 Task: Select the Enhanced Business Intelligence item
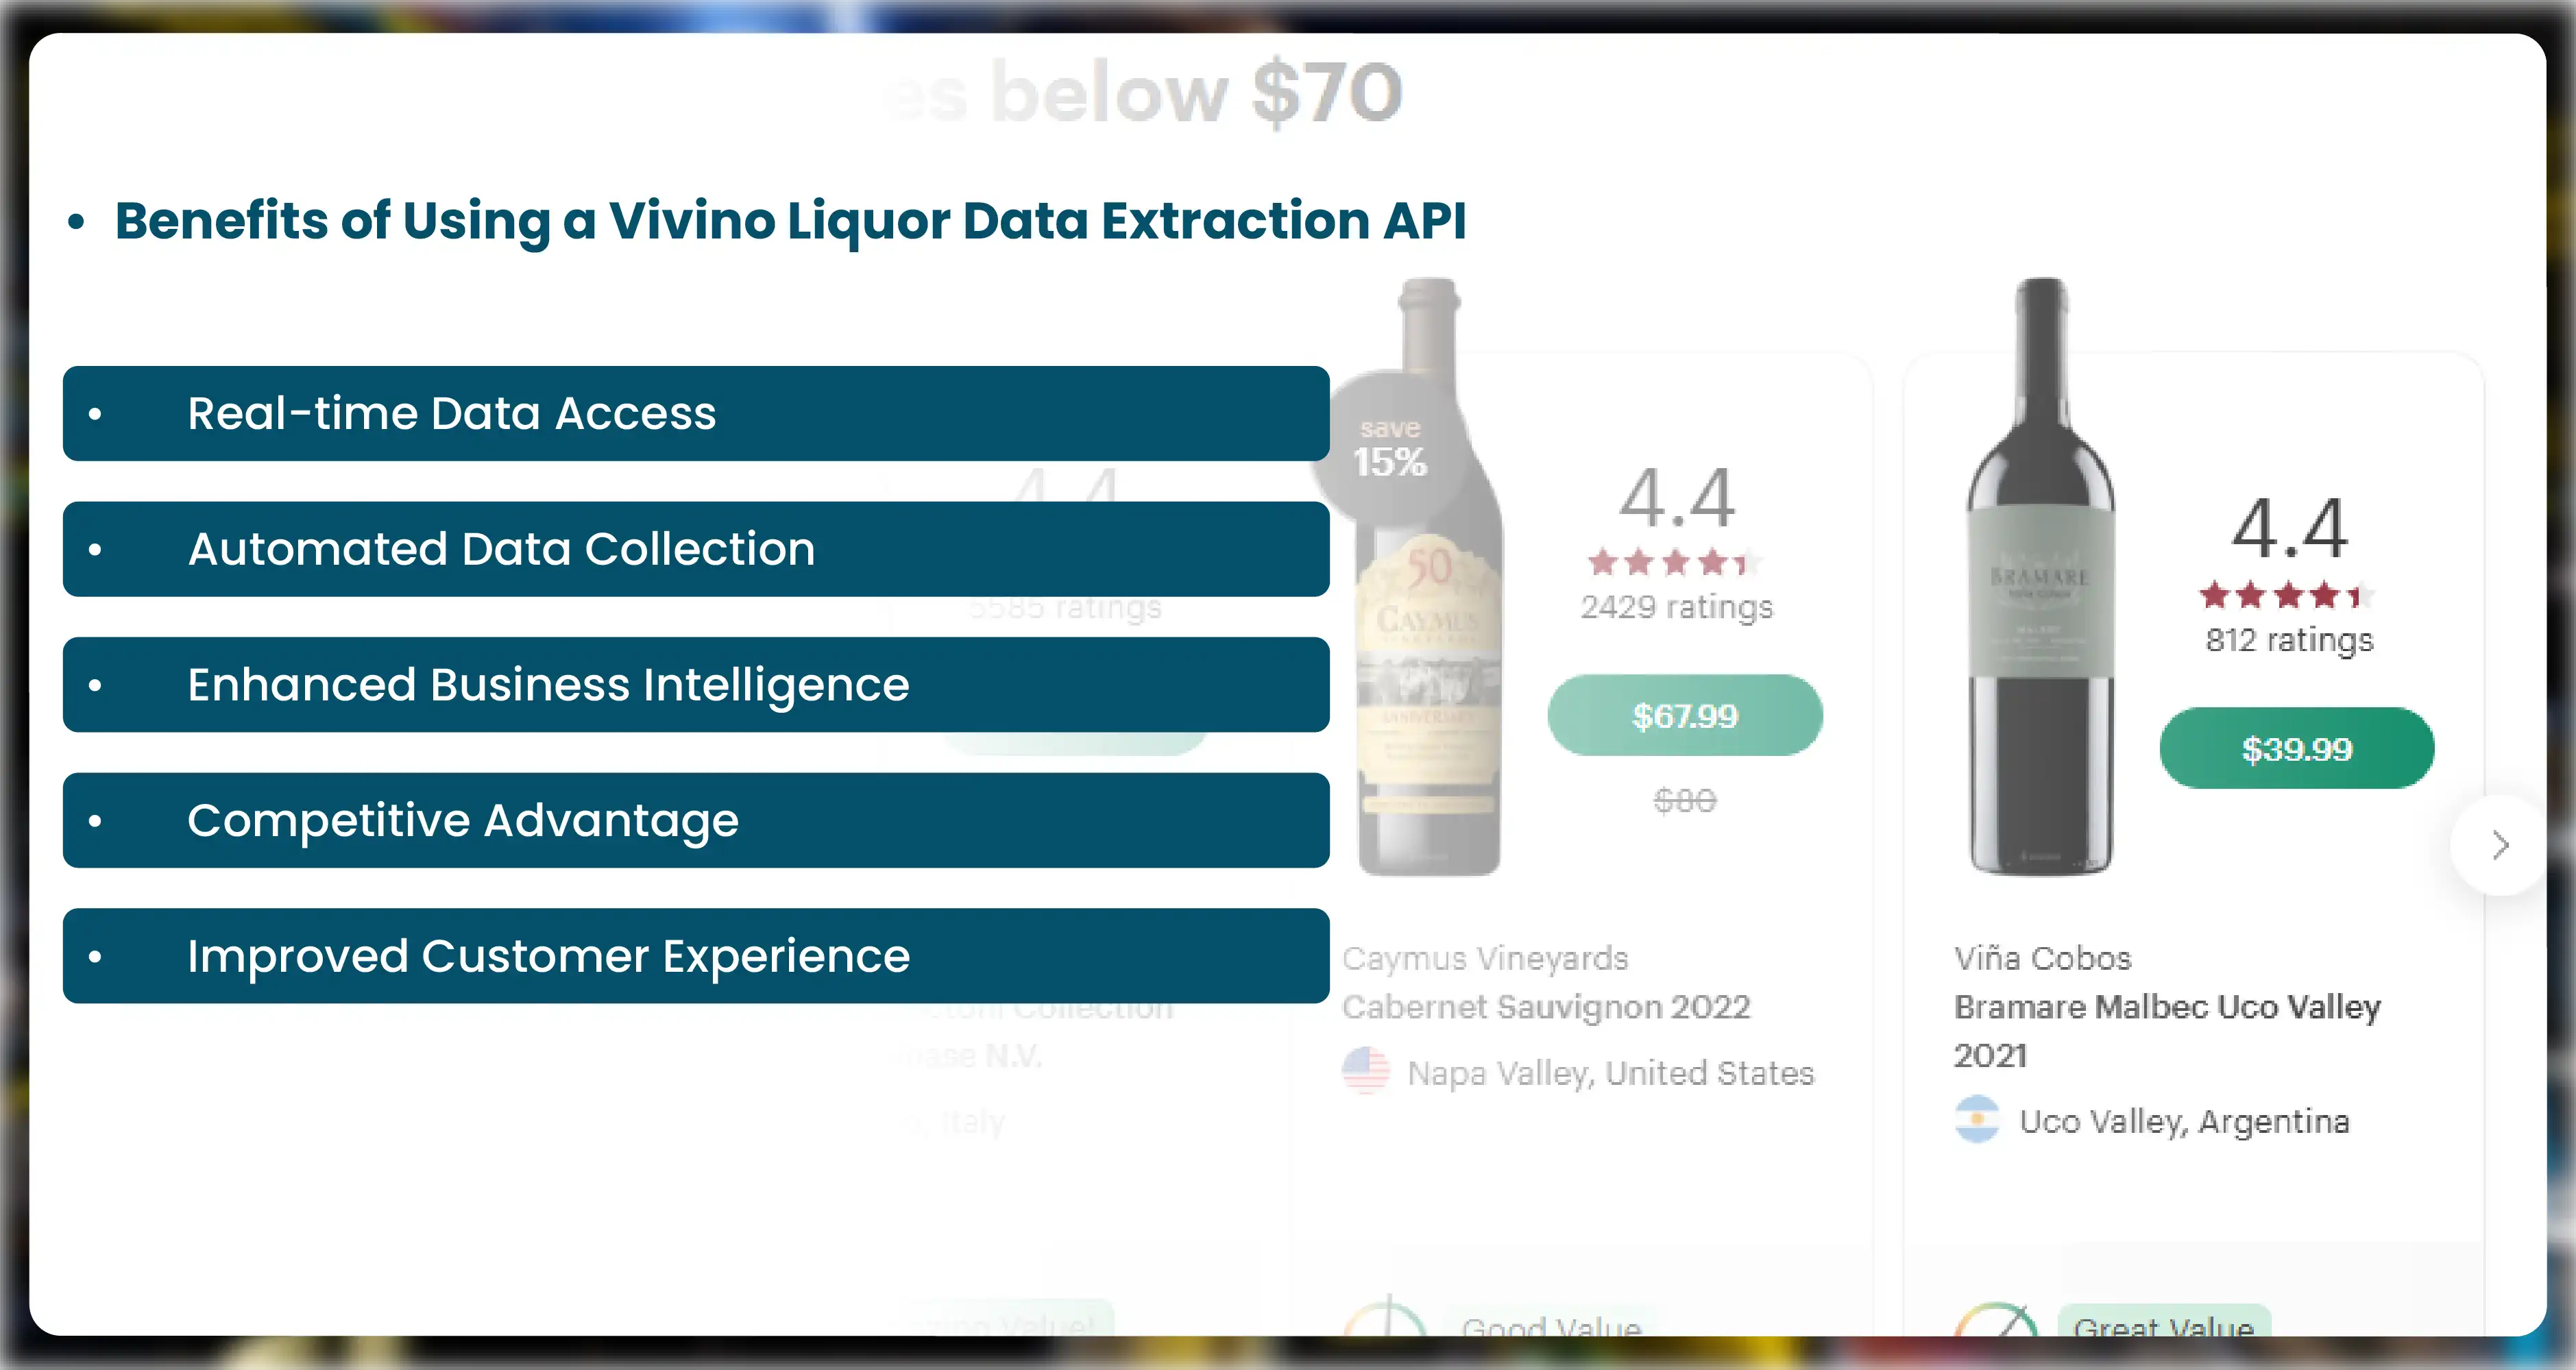point(696,685)
